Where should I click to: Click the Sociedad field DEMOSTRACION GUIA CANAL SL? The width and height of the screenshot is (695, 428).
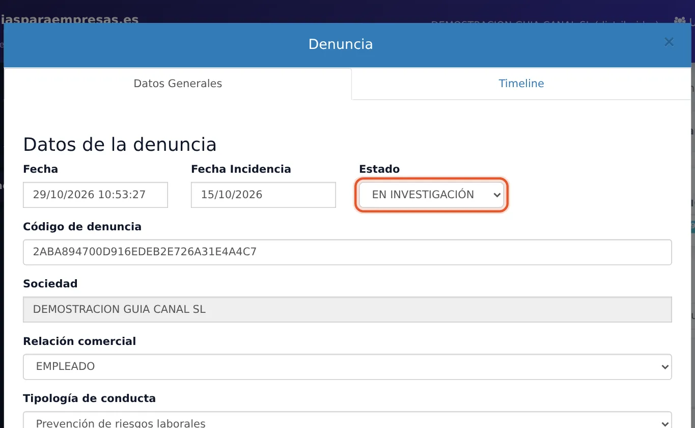tap(347, 309)
